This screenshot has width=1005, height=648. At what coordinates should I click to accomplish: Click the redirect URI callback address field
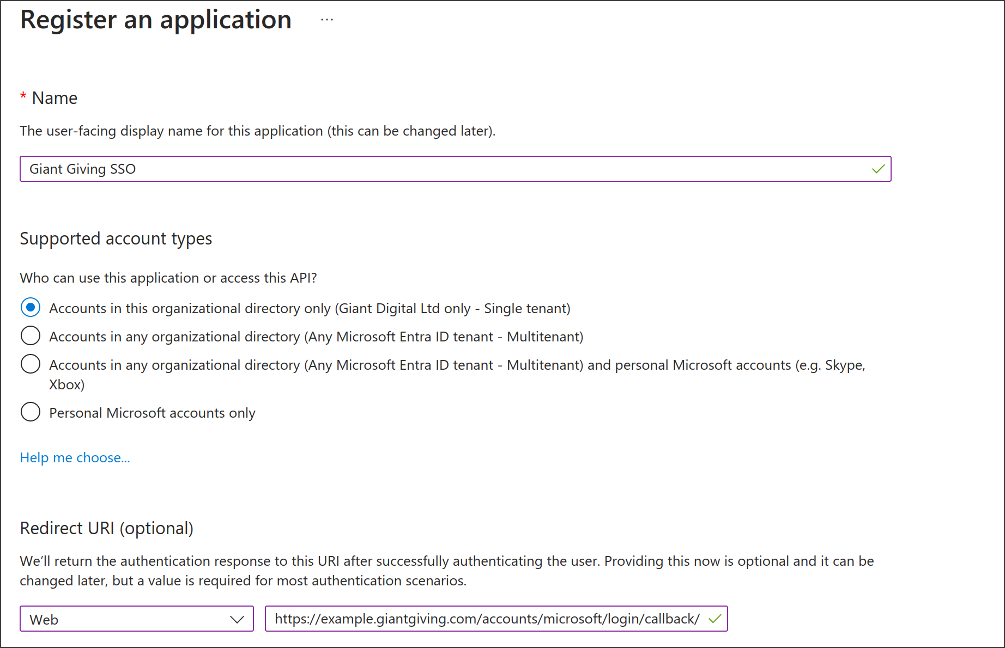(x=485, y=619)
